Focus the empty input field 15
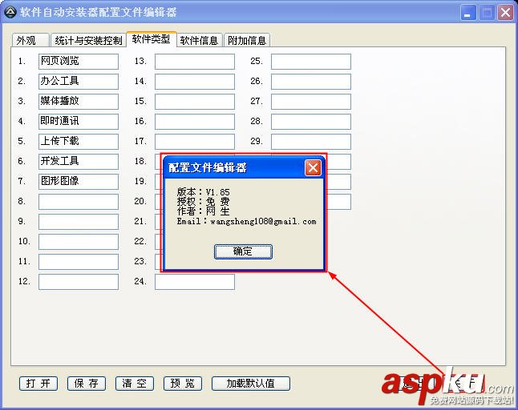 pos(195,102)
